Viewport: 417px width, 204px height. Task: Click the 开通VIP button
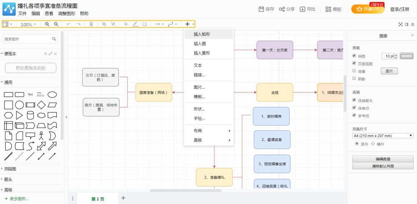pyautogui.click(x=368, y=9)
